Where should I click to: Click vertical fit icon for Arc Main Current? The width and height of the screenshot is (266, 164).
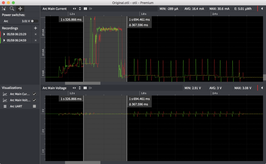pos(80,9)
